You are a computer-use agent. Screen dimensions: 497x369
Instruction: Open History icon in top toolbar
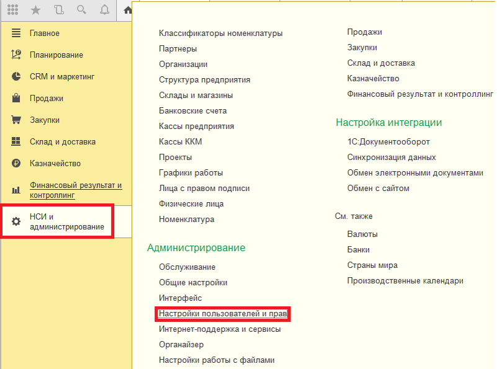59,10
